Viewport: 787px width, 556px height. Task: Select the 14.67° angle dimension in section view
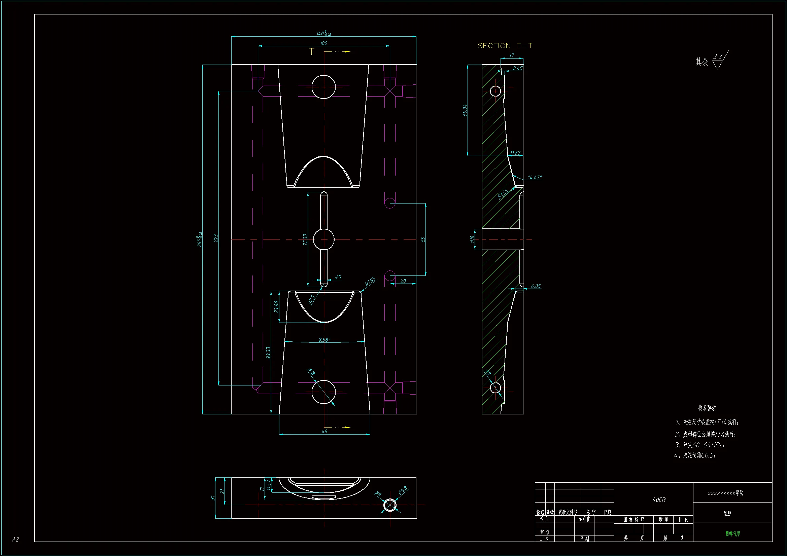tap(535, 178)
